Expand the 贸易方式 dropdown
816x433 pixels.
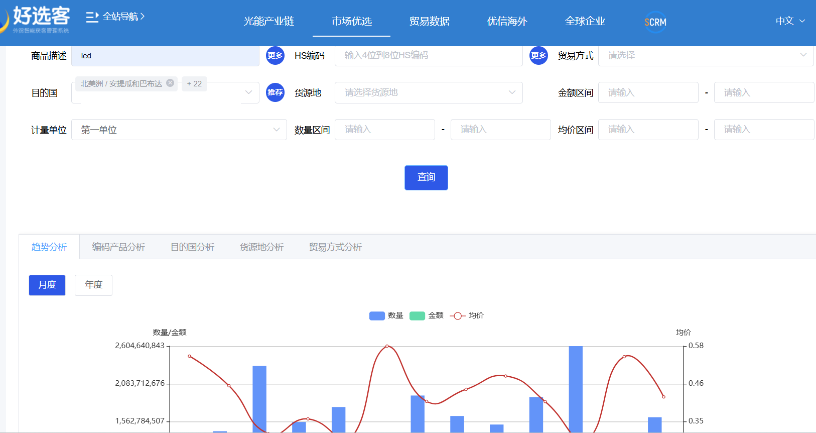pyautogui.click(x=705, y=55)
